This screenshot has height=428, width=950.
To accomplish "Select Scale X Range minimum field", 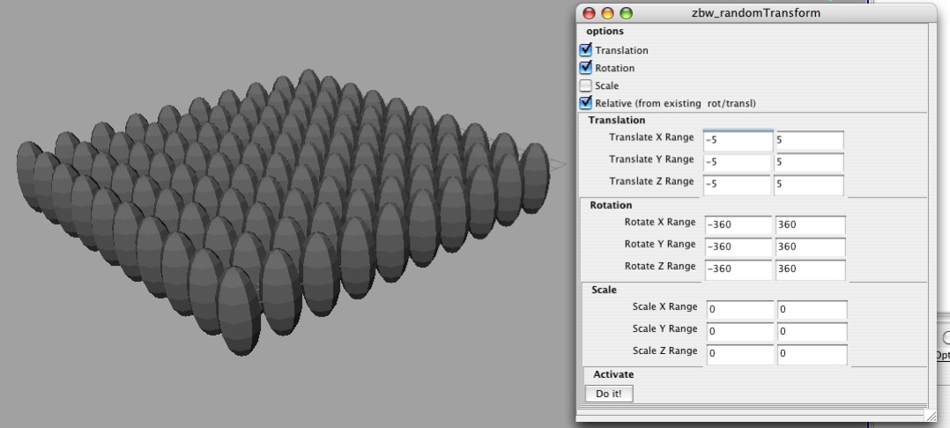I will point(740,309).
